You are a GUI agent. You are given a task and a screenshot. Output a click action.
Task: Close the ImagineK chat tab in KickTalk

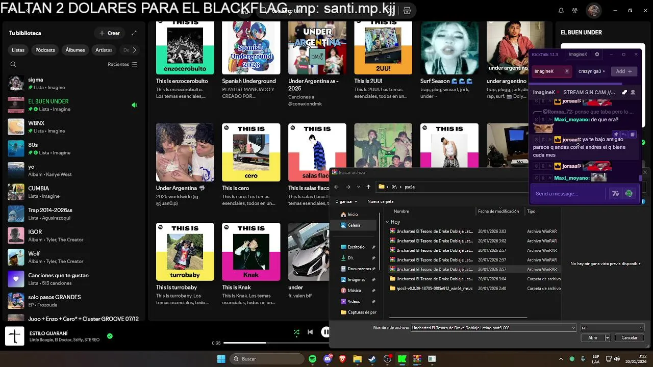coord(566,71)
